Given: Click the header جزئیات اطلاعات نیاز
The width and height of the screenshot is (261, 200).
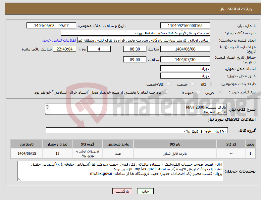Looking at the screenshot, I should (x=236, y=9).
